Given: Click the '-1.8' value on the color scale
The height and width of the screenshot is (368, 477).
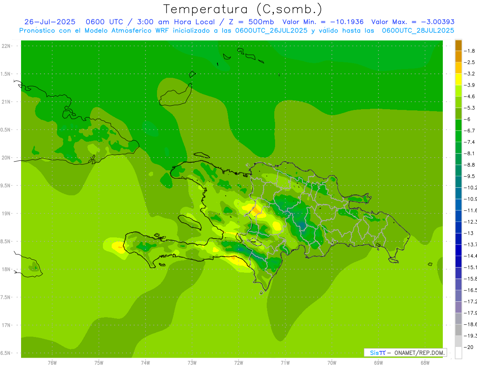Looking at the screenshot, I should [x=469, y=51].
